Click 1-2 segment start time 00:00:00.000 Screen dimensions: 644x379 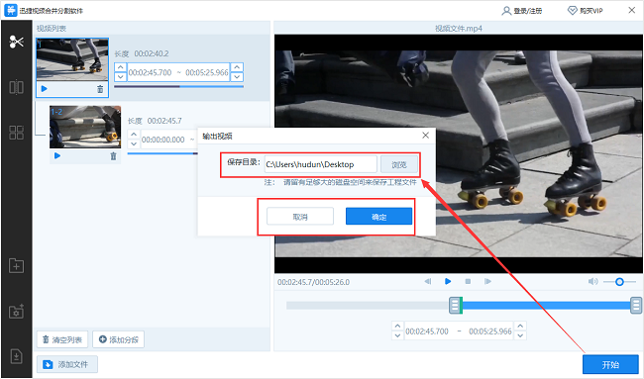(x=163, y=140)
